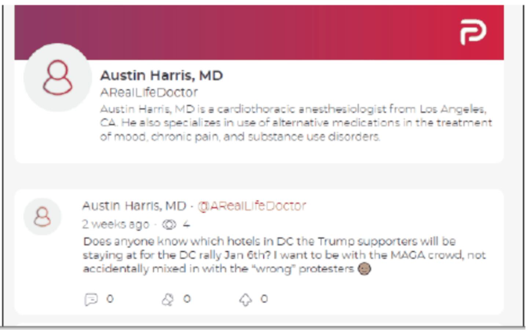This screenshot has height=331, width=528.
Task: Click the red gradient banner image
Action: pyautogui.click(x=257, y=31)
